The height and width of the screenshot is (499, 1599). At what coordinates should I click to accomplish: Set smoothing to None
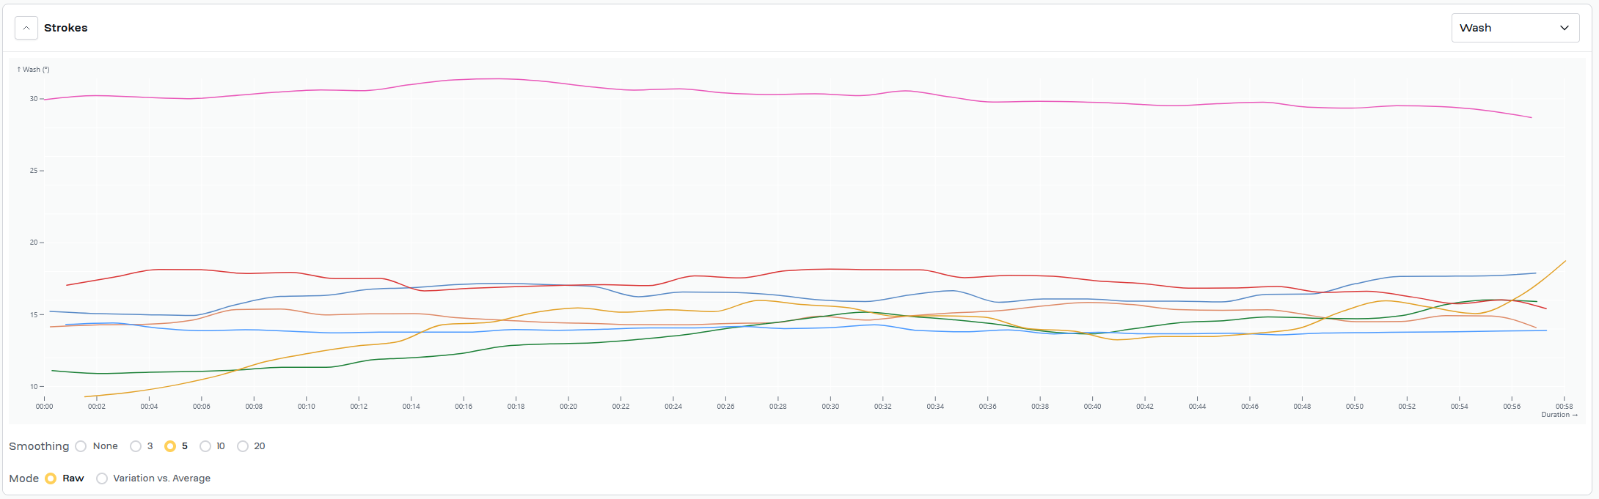point(81,446)
